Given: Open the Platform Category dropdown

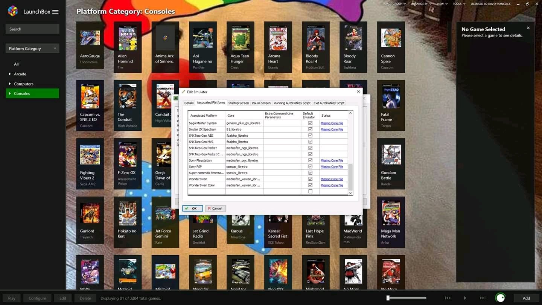Looking at the screenshot, I should tap(32, 49).
